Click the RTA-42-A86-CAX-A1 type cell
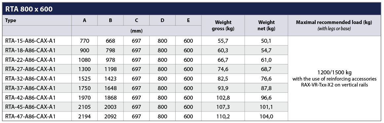384x123 pixels. click(30, 98)
